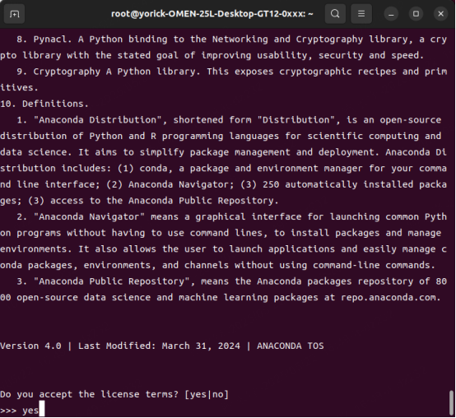Click the '>>> yes' input prompt
Image resolution: width=456 pixels, height=418 pixels.
pyautogui.click(x=20, y=410)
